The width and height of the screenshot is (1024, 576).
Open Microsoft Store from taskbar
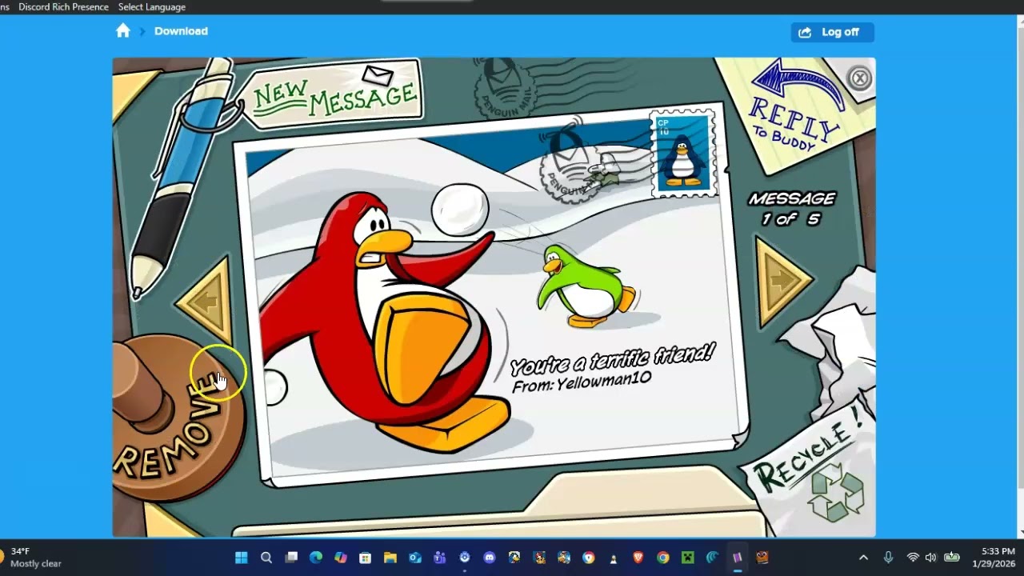click(366, 558)
